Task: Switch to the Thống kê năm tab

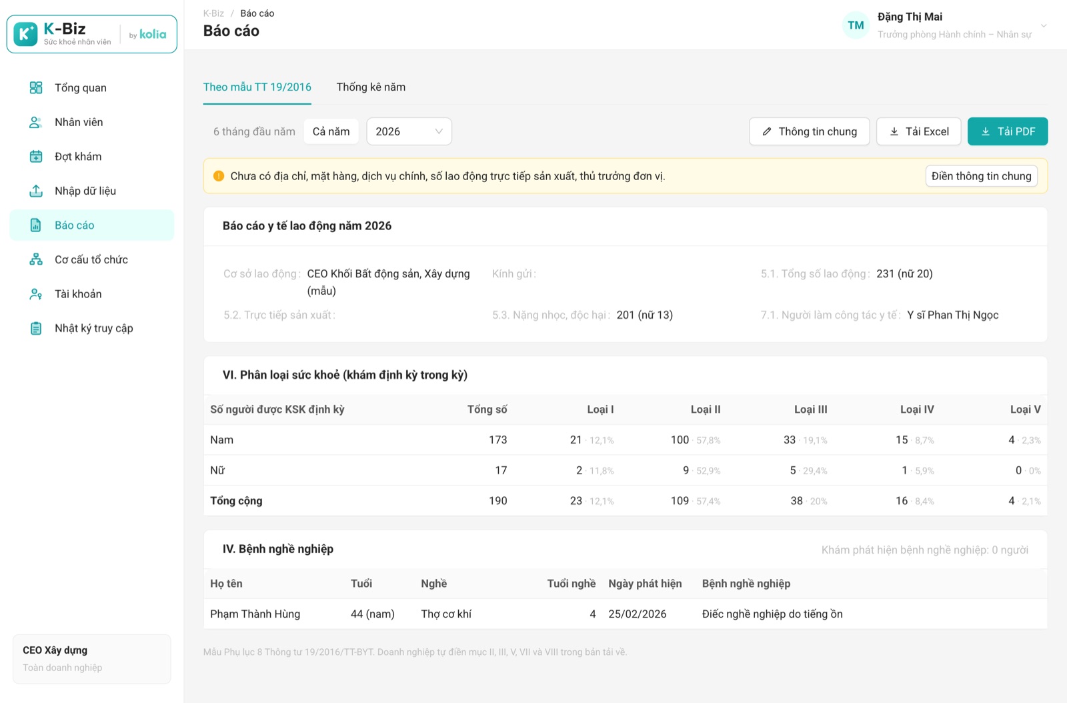Action: click(371, 87)
